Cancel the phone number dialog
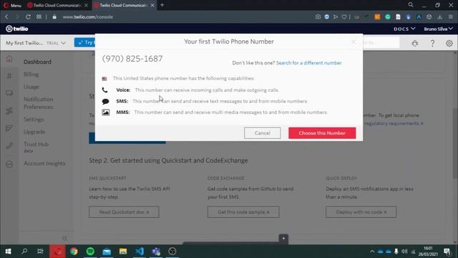 pyautogui.click(x=263, y=133)
